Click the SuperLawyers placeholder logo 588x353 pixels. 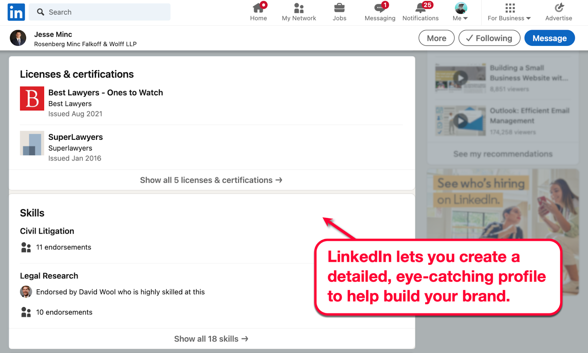point(32,143)
